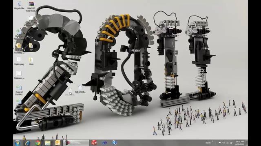The width and height of the screenshot is (261, 146).
Task: Launch SolidWorks from the red taskbar icon
Action: point(94,143)
